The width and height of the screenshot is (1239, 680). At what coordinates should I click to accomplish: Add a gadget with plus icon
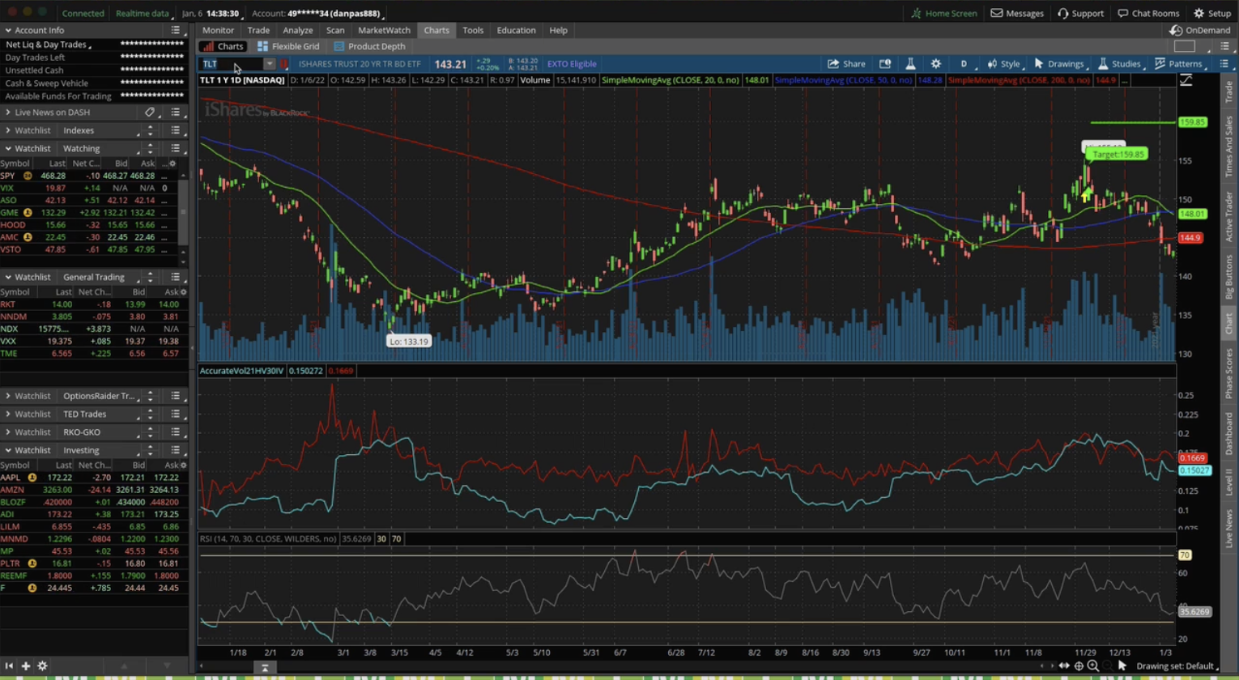[x=26, y=666]
